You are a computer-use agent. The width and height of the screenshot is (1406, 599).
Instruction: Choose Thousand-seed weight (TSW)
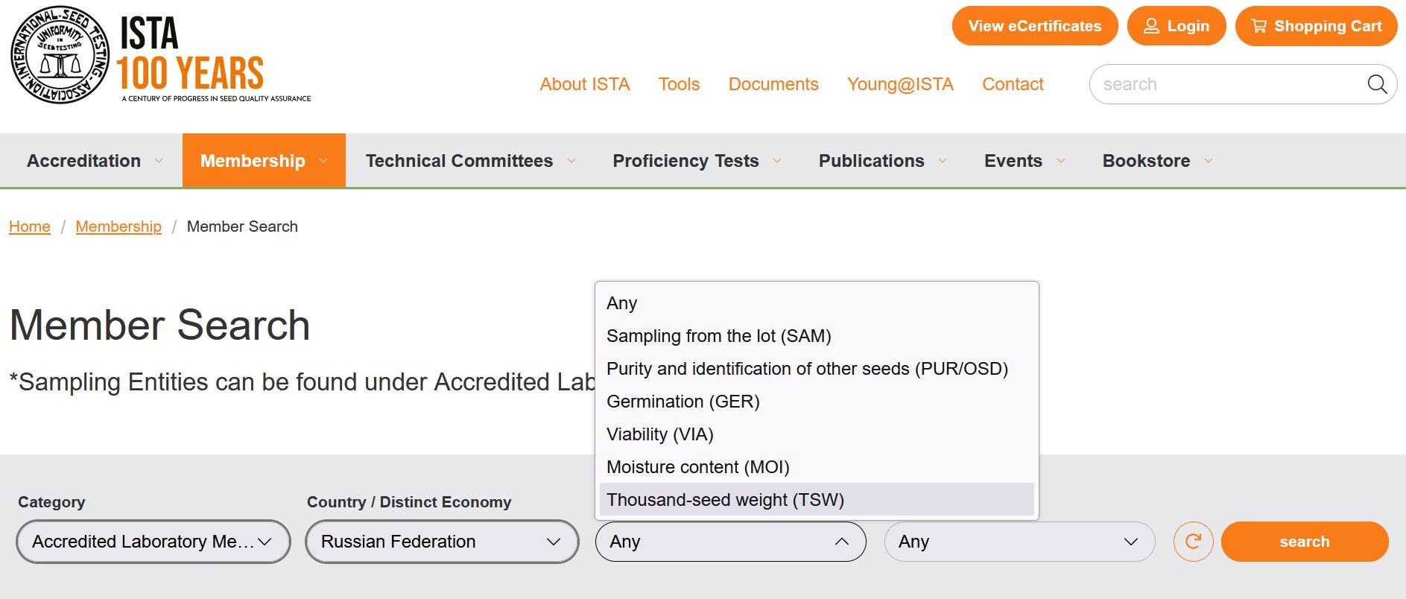pyautogui.click(x=817, y=500)
